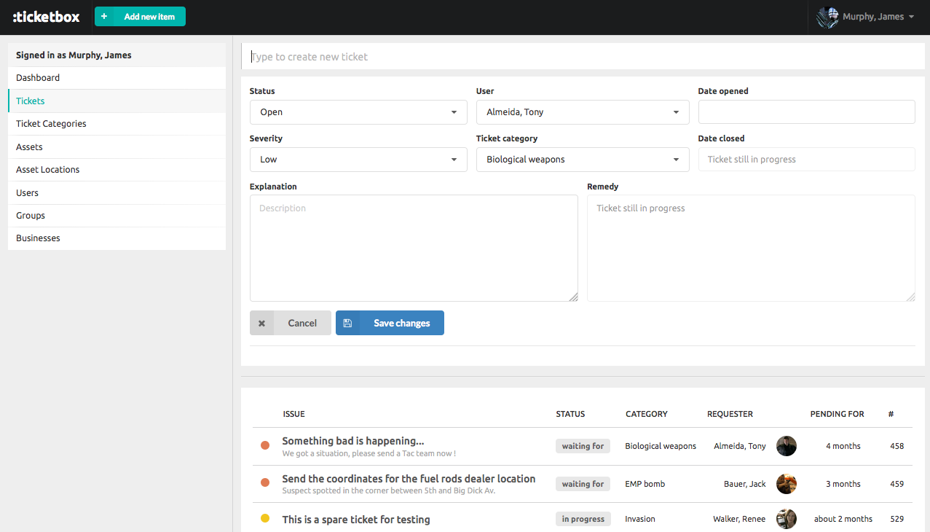Screen dimensions: 930x532
Task: Select Tickets in the sidebar
Action: [117, 101]
